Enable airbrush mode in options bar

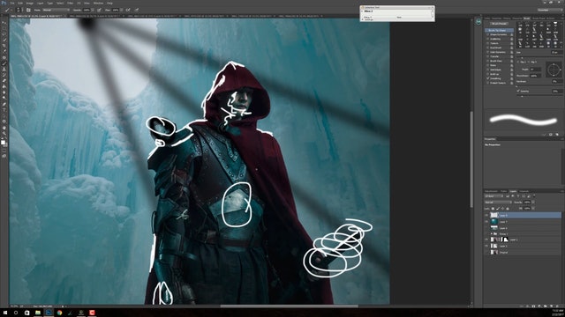click(128, 10)
